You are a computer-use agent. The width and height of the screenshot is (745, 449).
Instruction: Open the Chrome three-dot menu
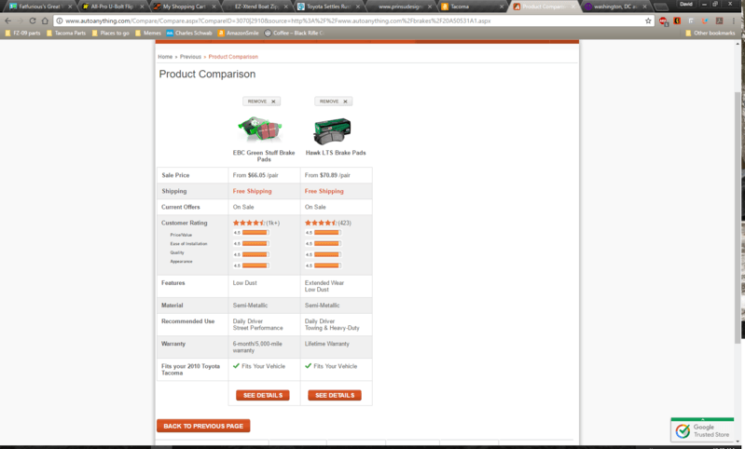[x=734, y=20]
